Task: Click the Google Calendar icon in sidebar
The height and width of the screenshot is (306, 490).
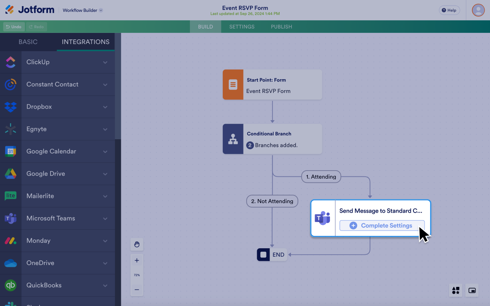Action: pos(11,151)
